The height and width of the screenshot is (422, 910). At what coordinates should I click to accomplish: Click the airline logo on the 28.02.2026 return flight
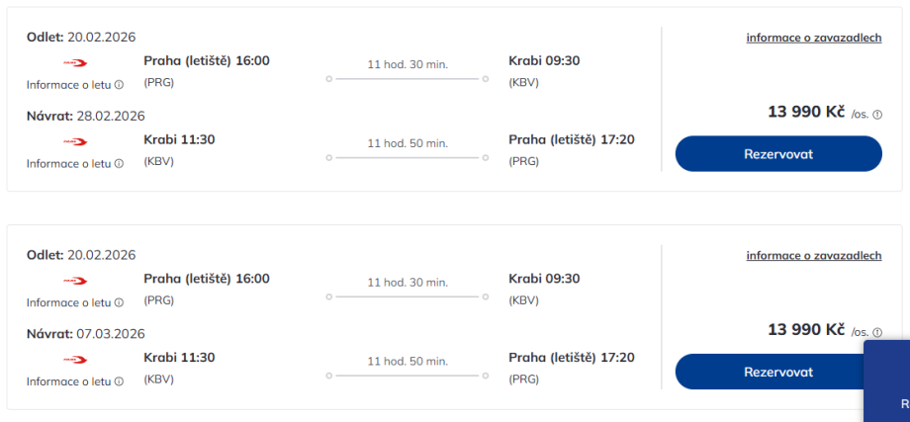pyautogui.click(x=75, y=141)
